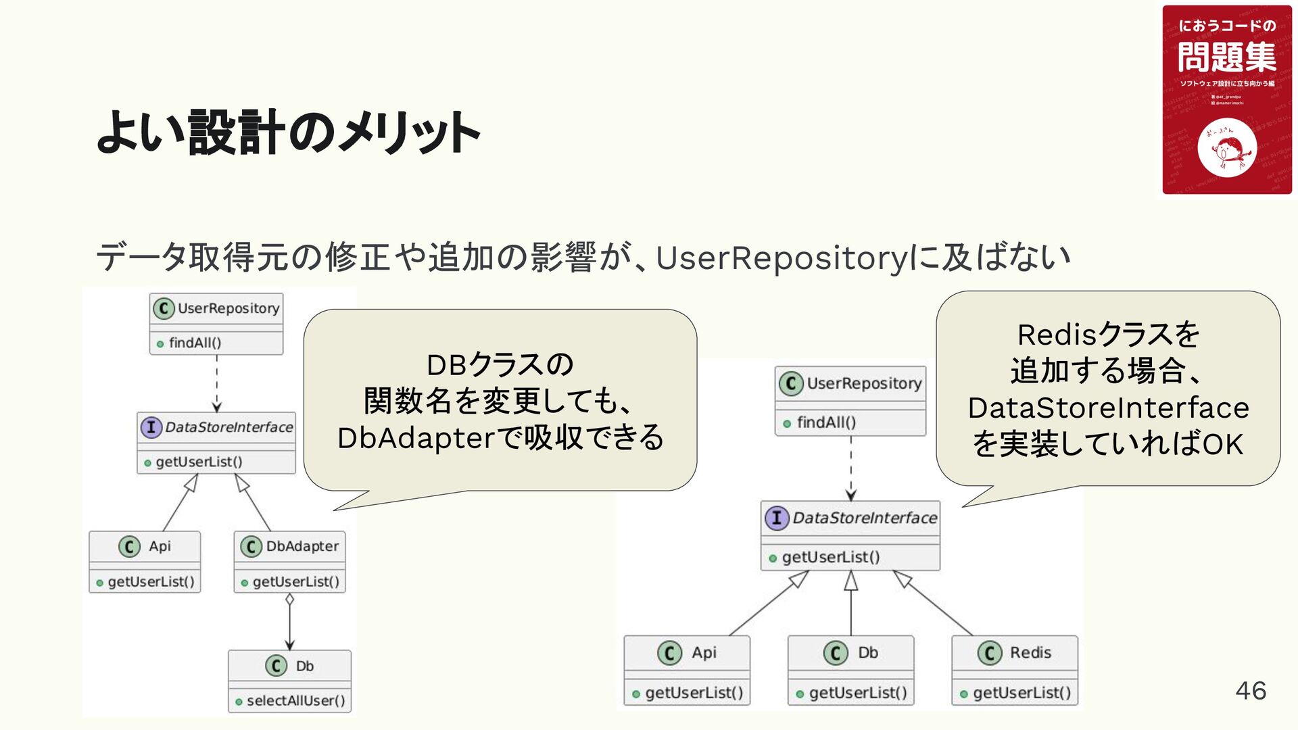1298x730 pixels.
Task: Click the speech bubble mentioning DbAdapter
Action: [x=500, y=401]
